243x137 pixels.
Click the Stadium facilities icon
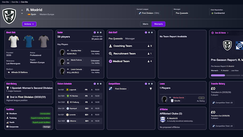click(7, 113)
